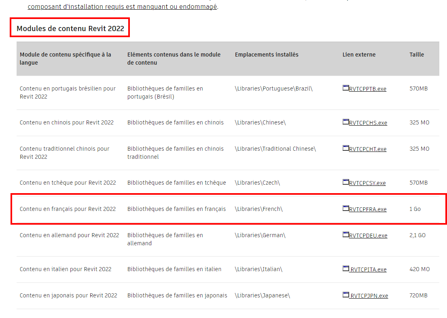Click the exe icon before RVTCPCHT.exe

(x=345, y=148)
